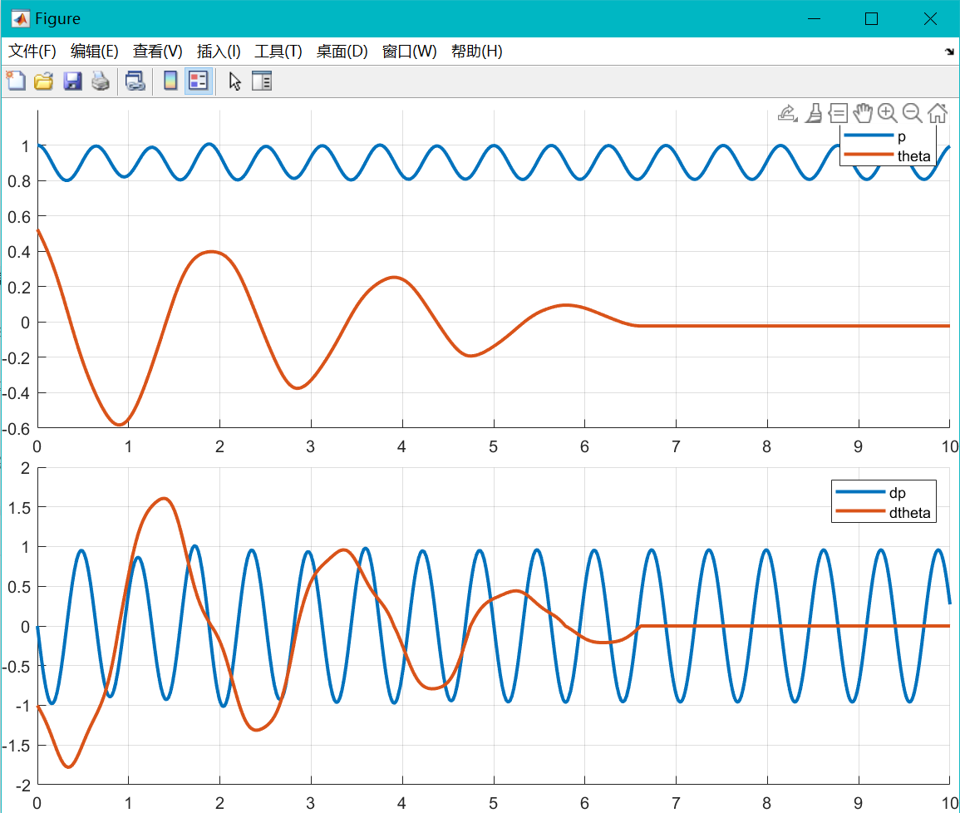Click the 'theta' legend entry

[x=887, y=156]
